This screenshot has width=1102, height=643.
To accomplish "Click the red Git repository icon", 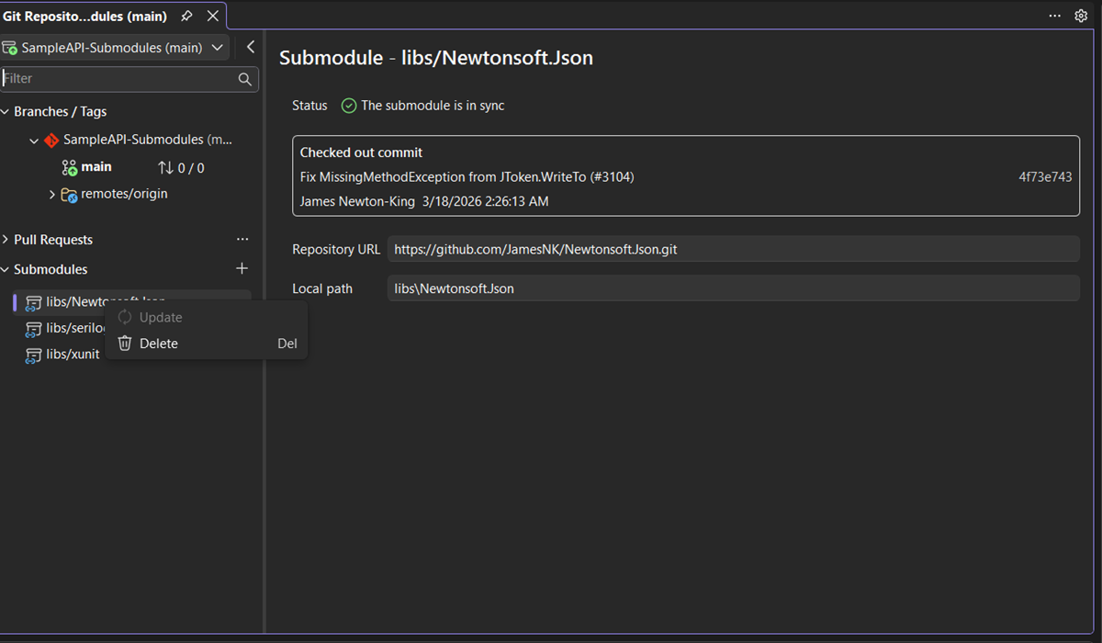I will (x=51, y=141).
